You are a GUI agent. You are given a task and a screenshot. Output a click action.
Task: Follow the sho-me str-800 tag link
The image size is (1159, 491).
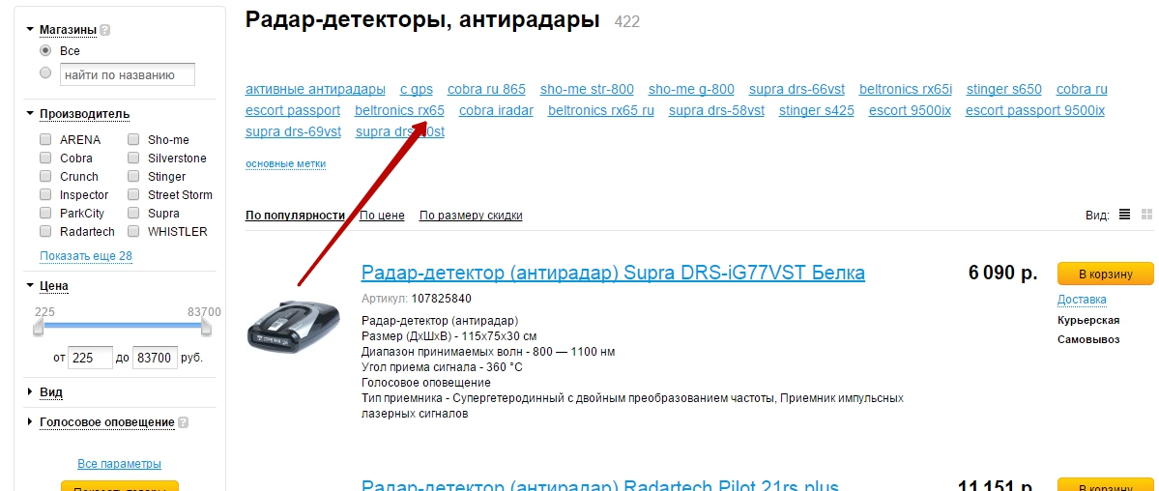tap(587, 90)
